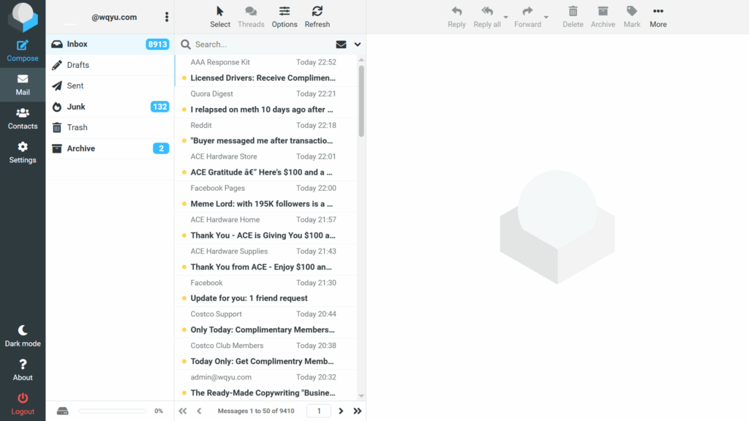
Task: Open the Inbox folder
Action: 110,44
